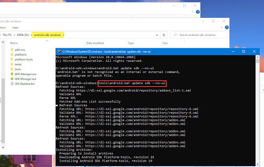Sort files by Date modified column
264x167 pixels.
click(95, 43)
